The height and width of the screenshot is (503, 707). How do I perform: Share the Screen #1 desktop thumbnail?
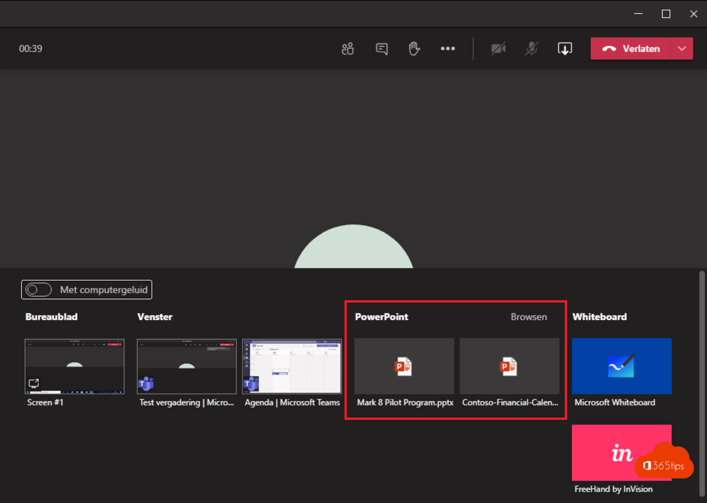(x=74, y=366)
